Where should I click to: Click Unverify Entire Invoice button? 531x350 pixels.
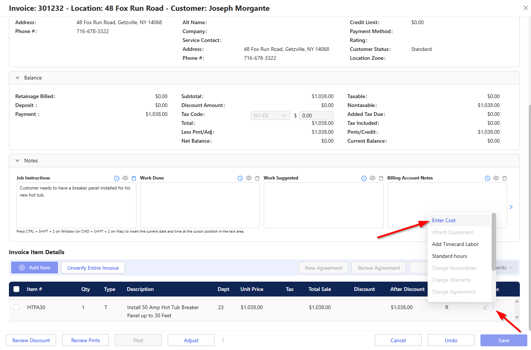coord(93,268)
